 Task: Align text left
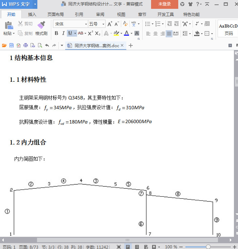148,34
